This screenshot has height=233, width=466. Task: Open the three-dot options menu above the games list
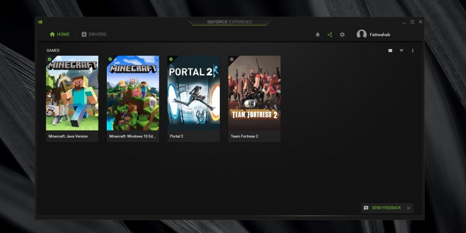pyautogui.click(x=413, y=50)
